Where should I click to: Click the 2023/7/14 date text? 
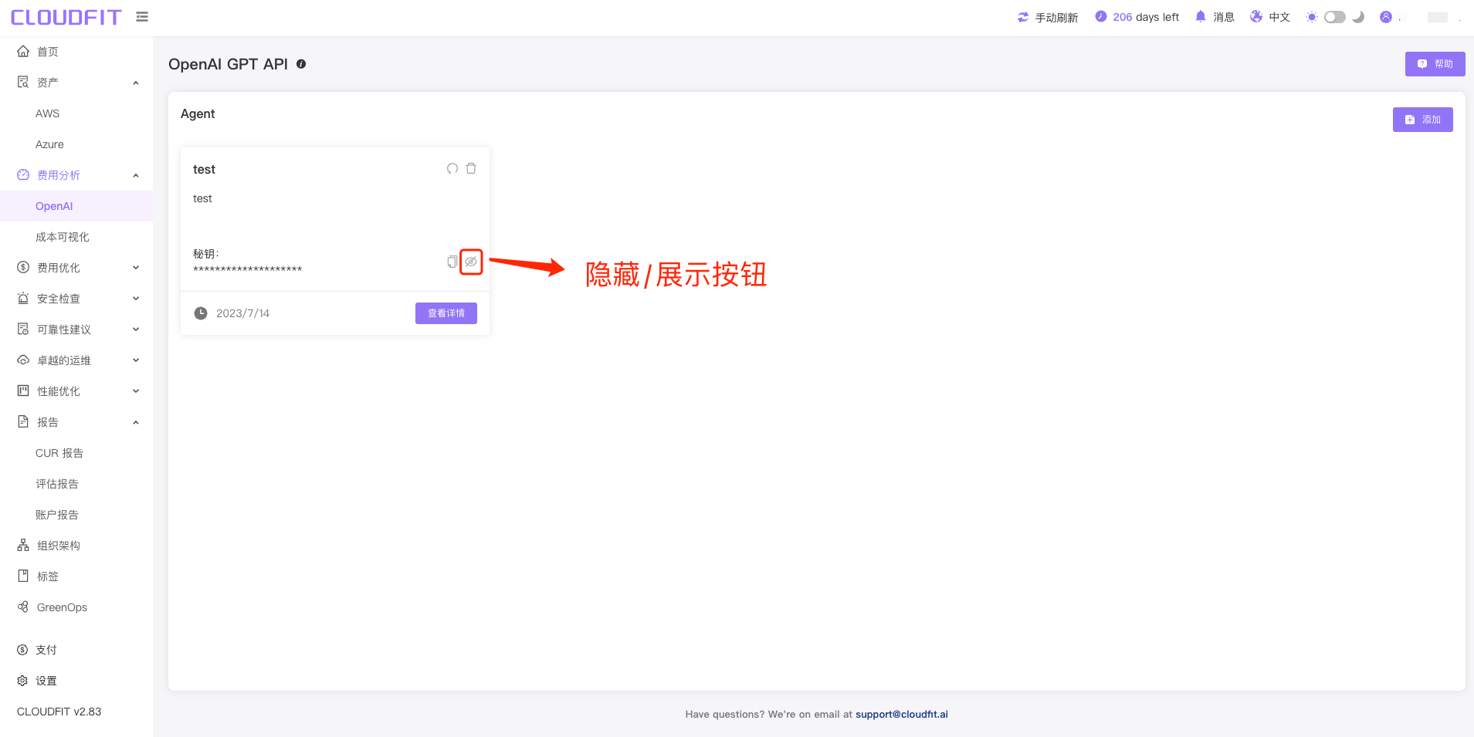tap(242, 313)
